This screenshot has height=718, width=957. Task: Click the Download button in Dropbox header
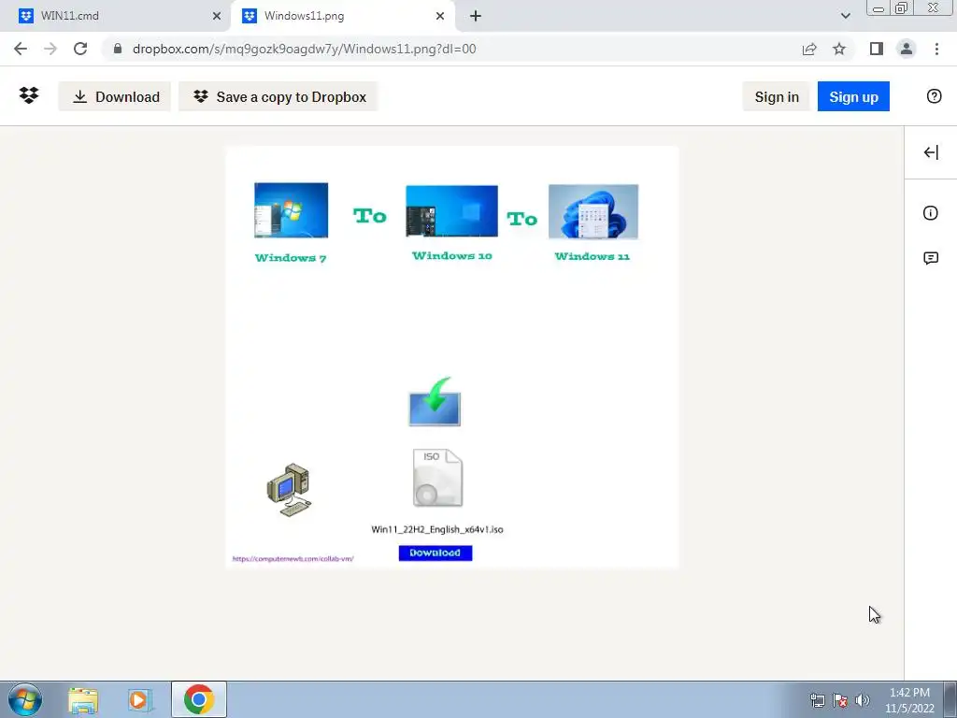pos(115,96)
